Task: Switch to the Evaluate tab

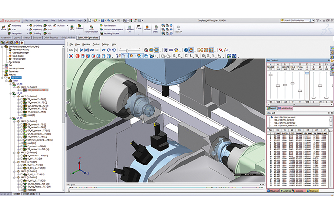Action: (x=37, y=38)
